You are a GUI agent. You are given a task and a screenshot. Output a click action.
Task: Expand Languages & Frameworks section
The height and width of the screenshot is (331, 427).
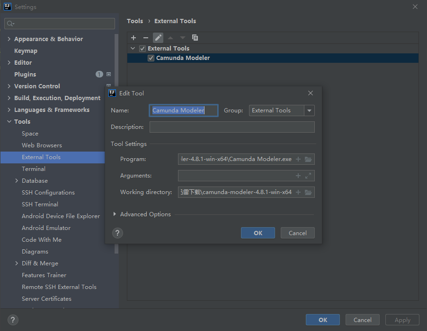[x=9, y=110]
